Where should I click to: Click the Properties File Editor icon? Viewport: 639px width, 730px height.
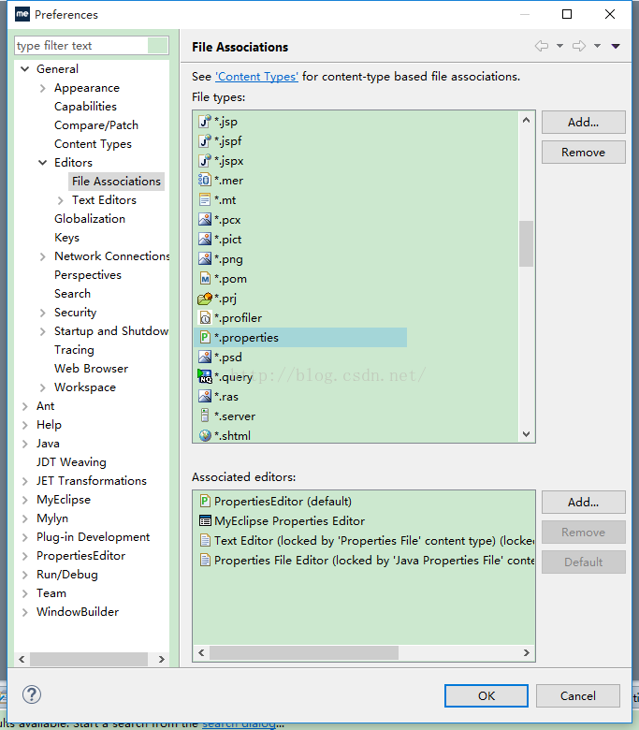pos(205,560)
